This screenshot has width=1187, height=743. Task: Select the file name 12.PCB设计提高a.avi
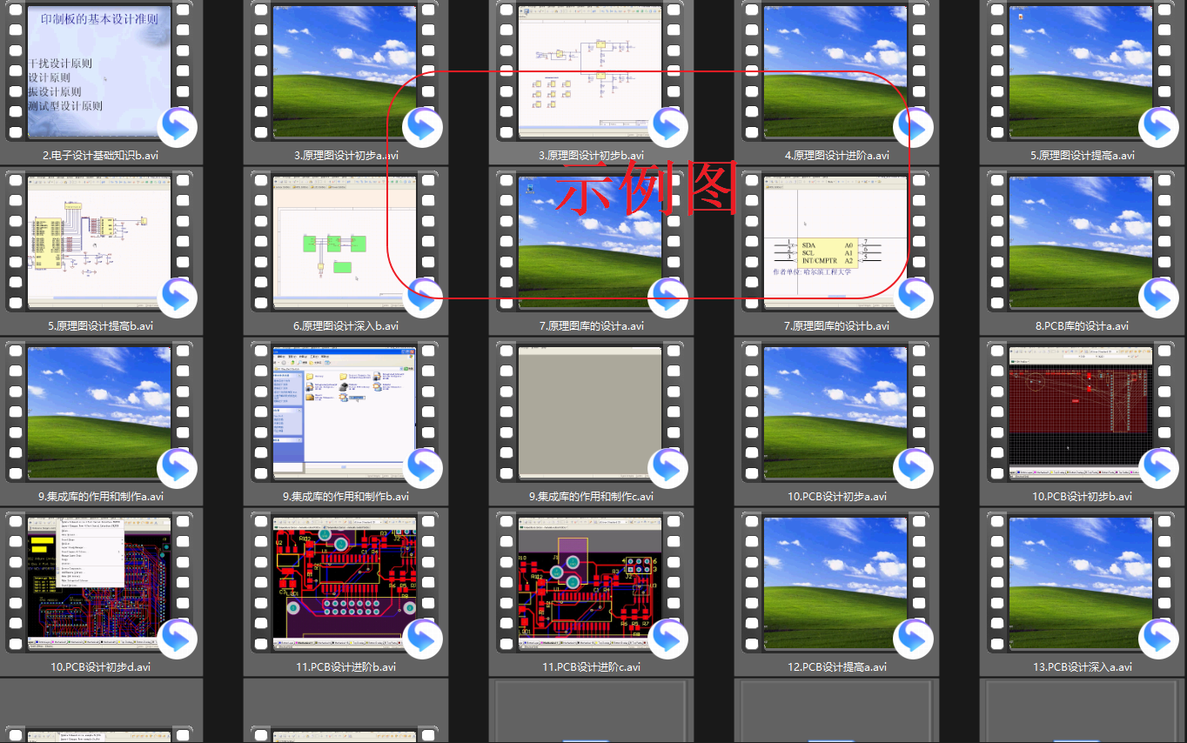click(x=837, y=667)
